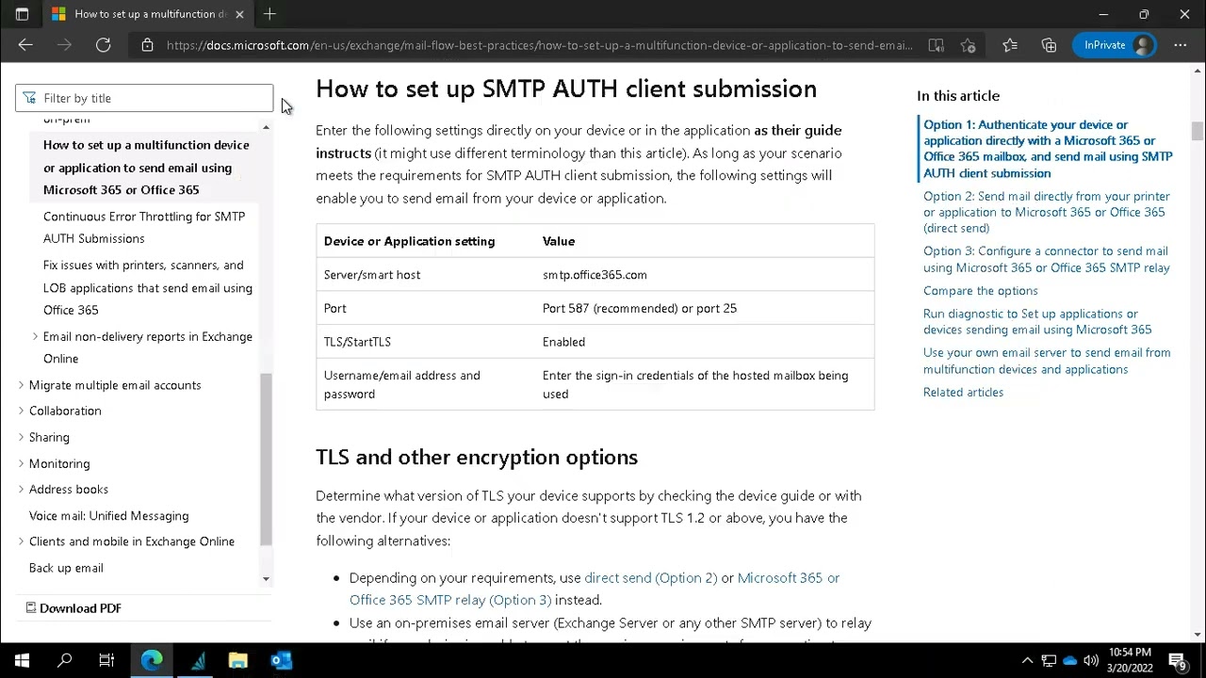Click the sidebar scroll-down arrow
This screenshot has height=678, width=1206.
pos(267,579)
